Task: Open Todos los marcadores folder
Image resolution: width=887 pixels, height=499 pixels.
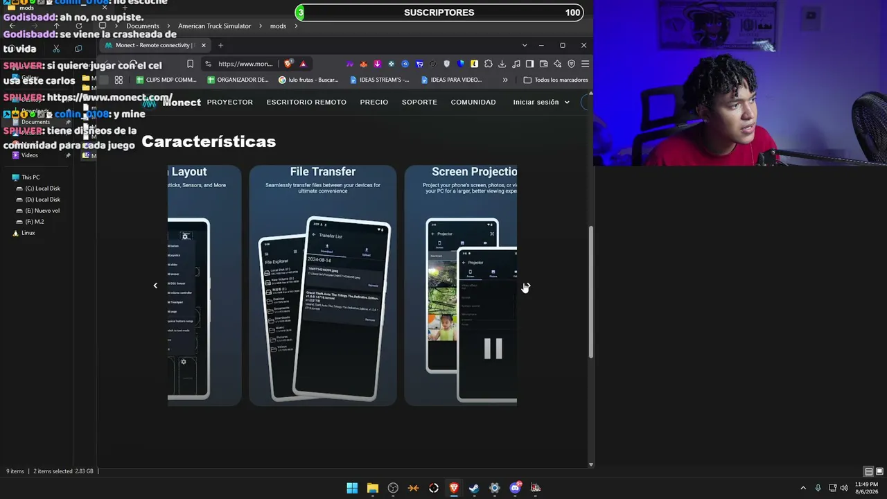Action: point(556,80)
